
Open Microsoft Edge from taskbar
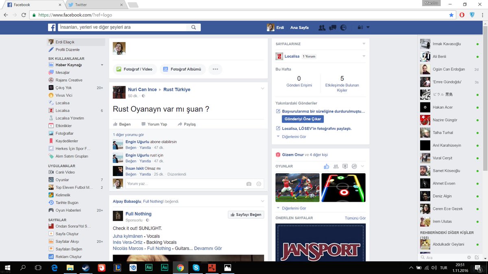[x=54, y=268]
